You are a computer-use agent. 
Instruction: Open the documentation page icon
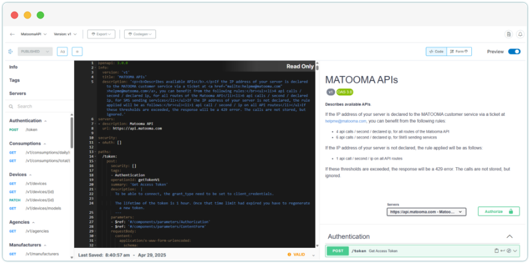(x=508, y=34)
